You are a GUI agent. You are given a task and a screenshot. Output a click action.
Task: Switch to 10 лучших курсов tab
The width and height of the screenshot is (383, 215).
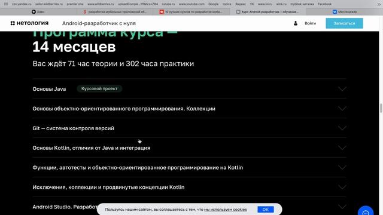(x=191, y=12)
